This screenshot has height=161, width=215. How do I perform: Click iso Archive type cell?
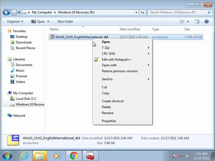tap(160, 37)
